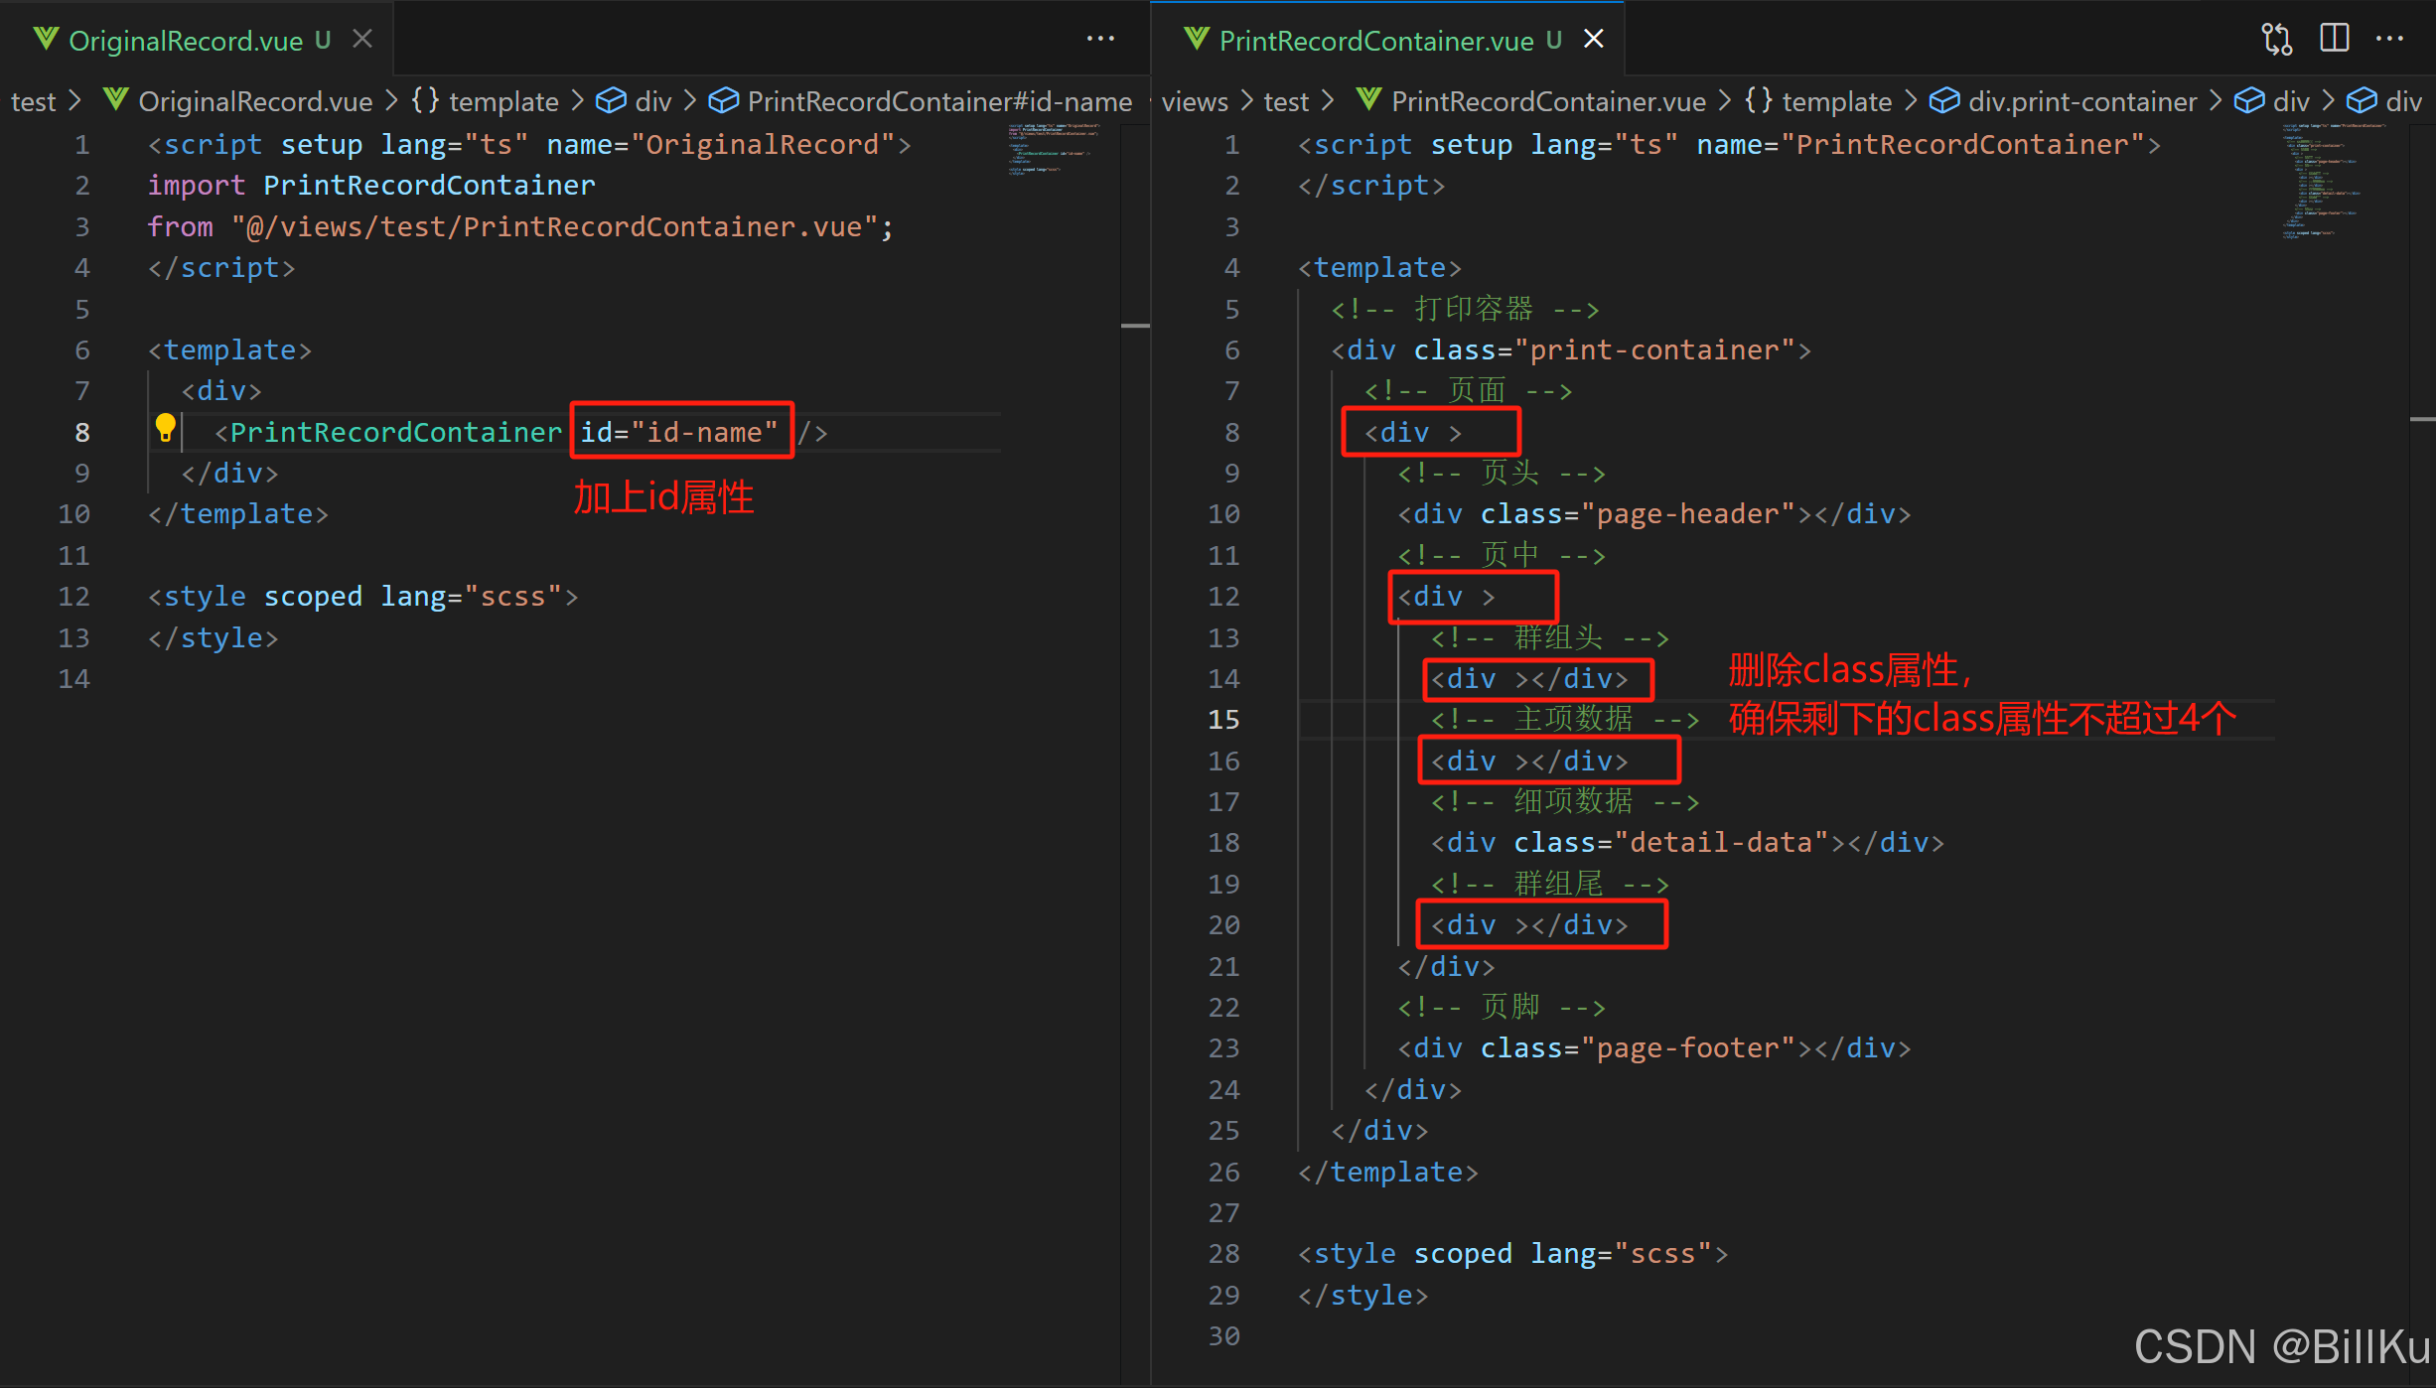The width and height of the screenshot is (2436, 1388).
Task: Click line number 15 in right editor
Action: [1223, 720]
